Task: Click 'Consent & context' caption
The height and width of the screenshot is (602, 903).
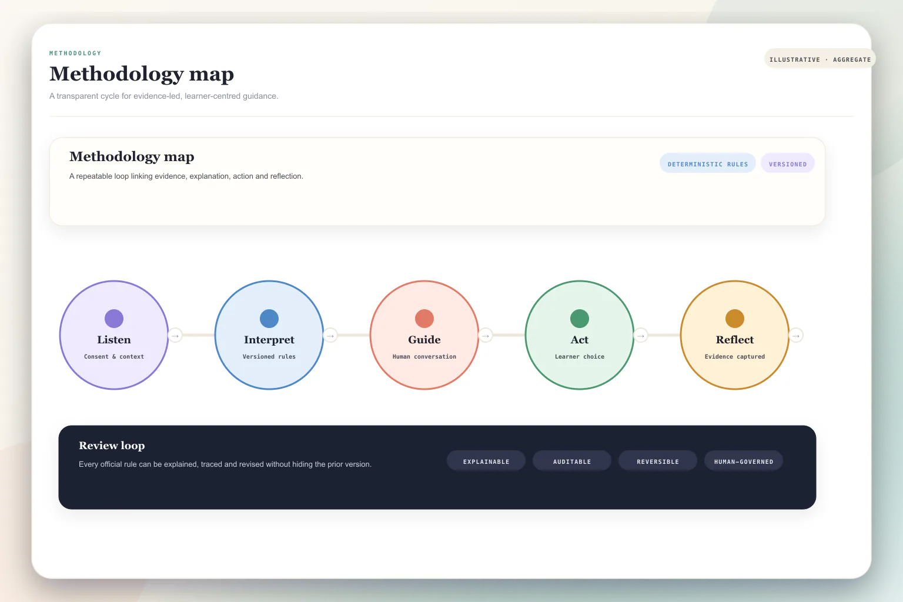Action: pyautogui.click(x=114, y=356)
